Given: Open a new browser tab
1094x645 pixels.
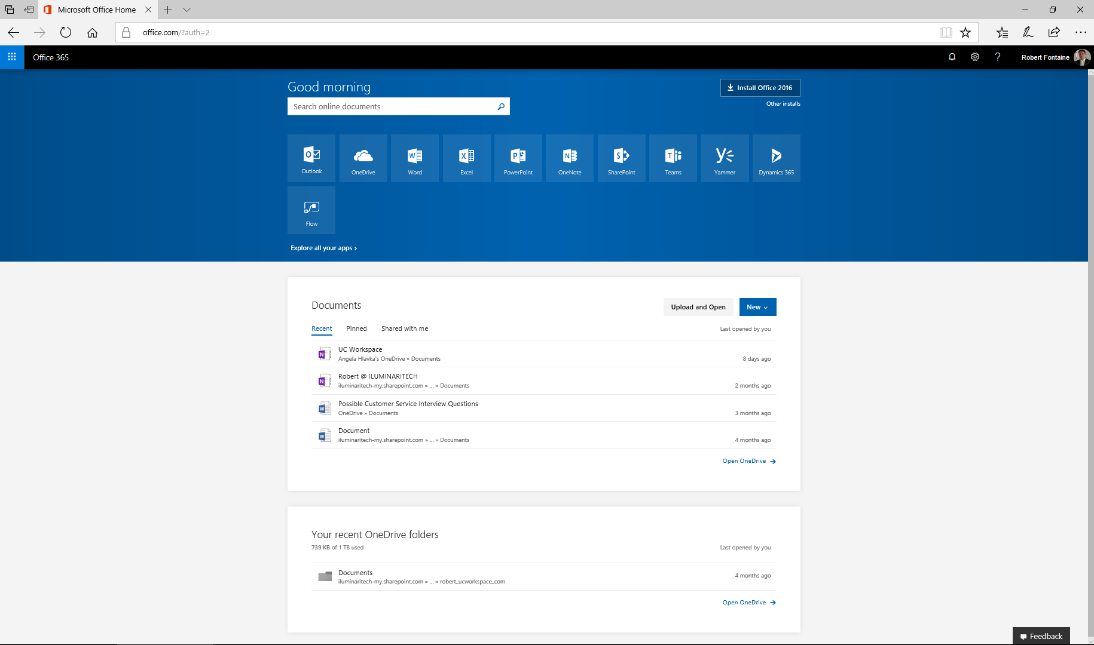Looking at the screenshot, I should (x=168, y=10).
